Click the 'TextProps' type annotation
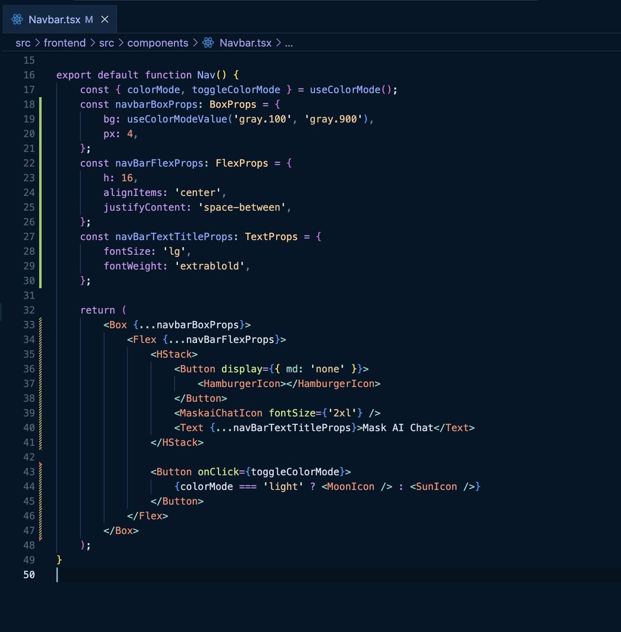Viewport: 621px width, 632px height. [x=272, y=237]
